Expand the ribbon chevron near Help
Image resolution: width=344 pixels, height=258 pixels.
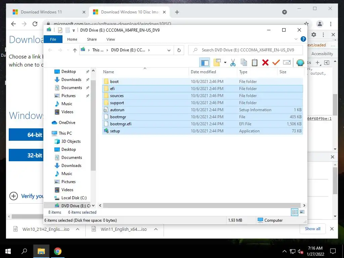point(296,39)
